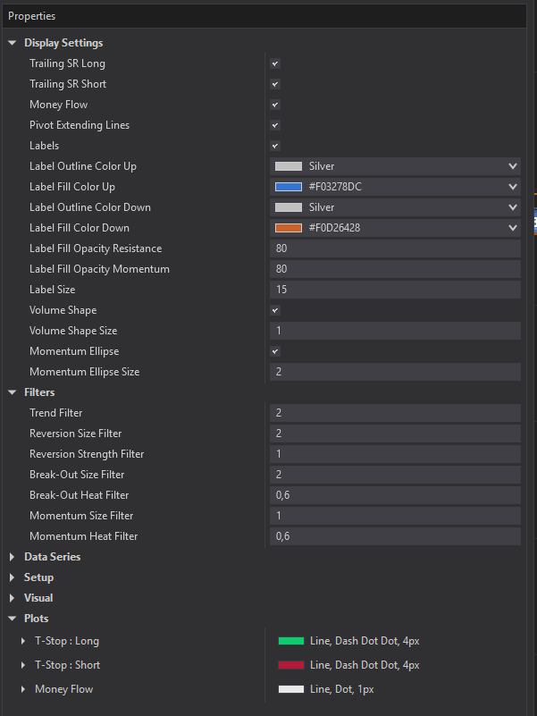
Task: Expand the T-Stop : Long plot
Action: click(23, 641)
